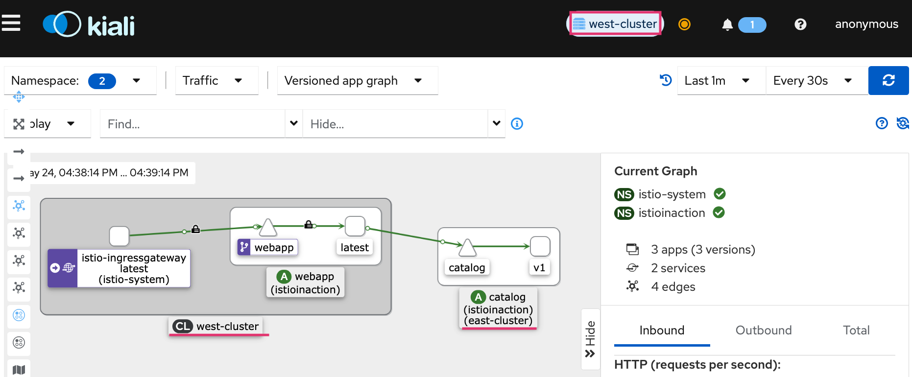Click into the Find input field
The width and height of the screenshot is (912, 377).
coord(192,124)
